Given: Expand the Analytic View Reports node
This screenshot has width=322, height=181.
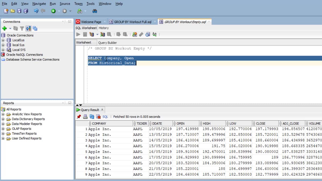Looking at the screenshot, I should [x=3, y=114].
